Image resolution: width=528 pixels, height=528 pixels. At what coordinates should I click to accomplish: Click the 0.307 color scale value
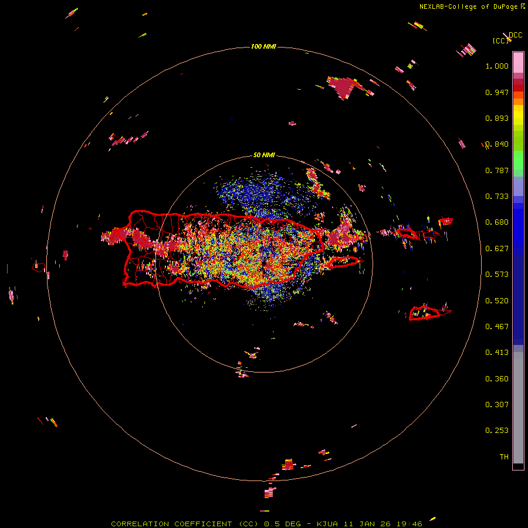click(x=497, y=405)
